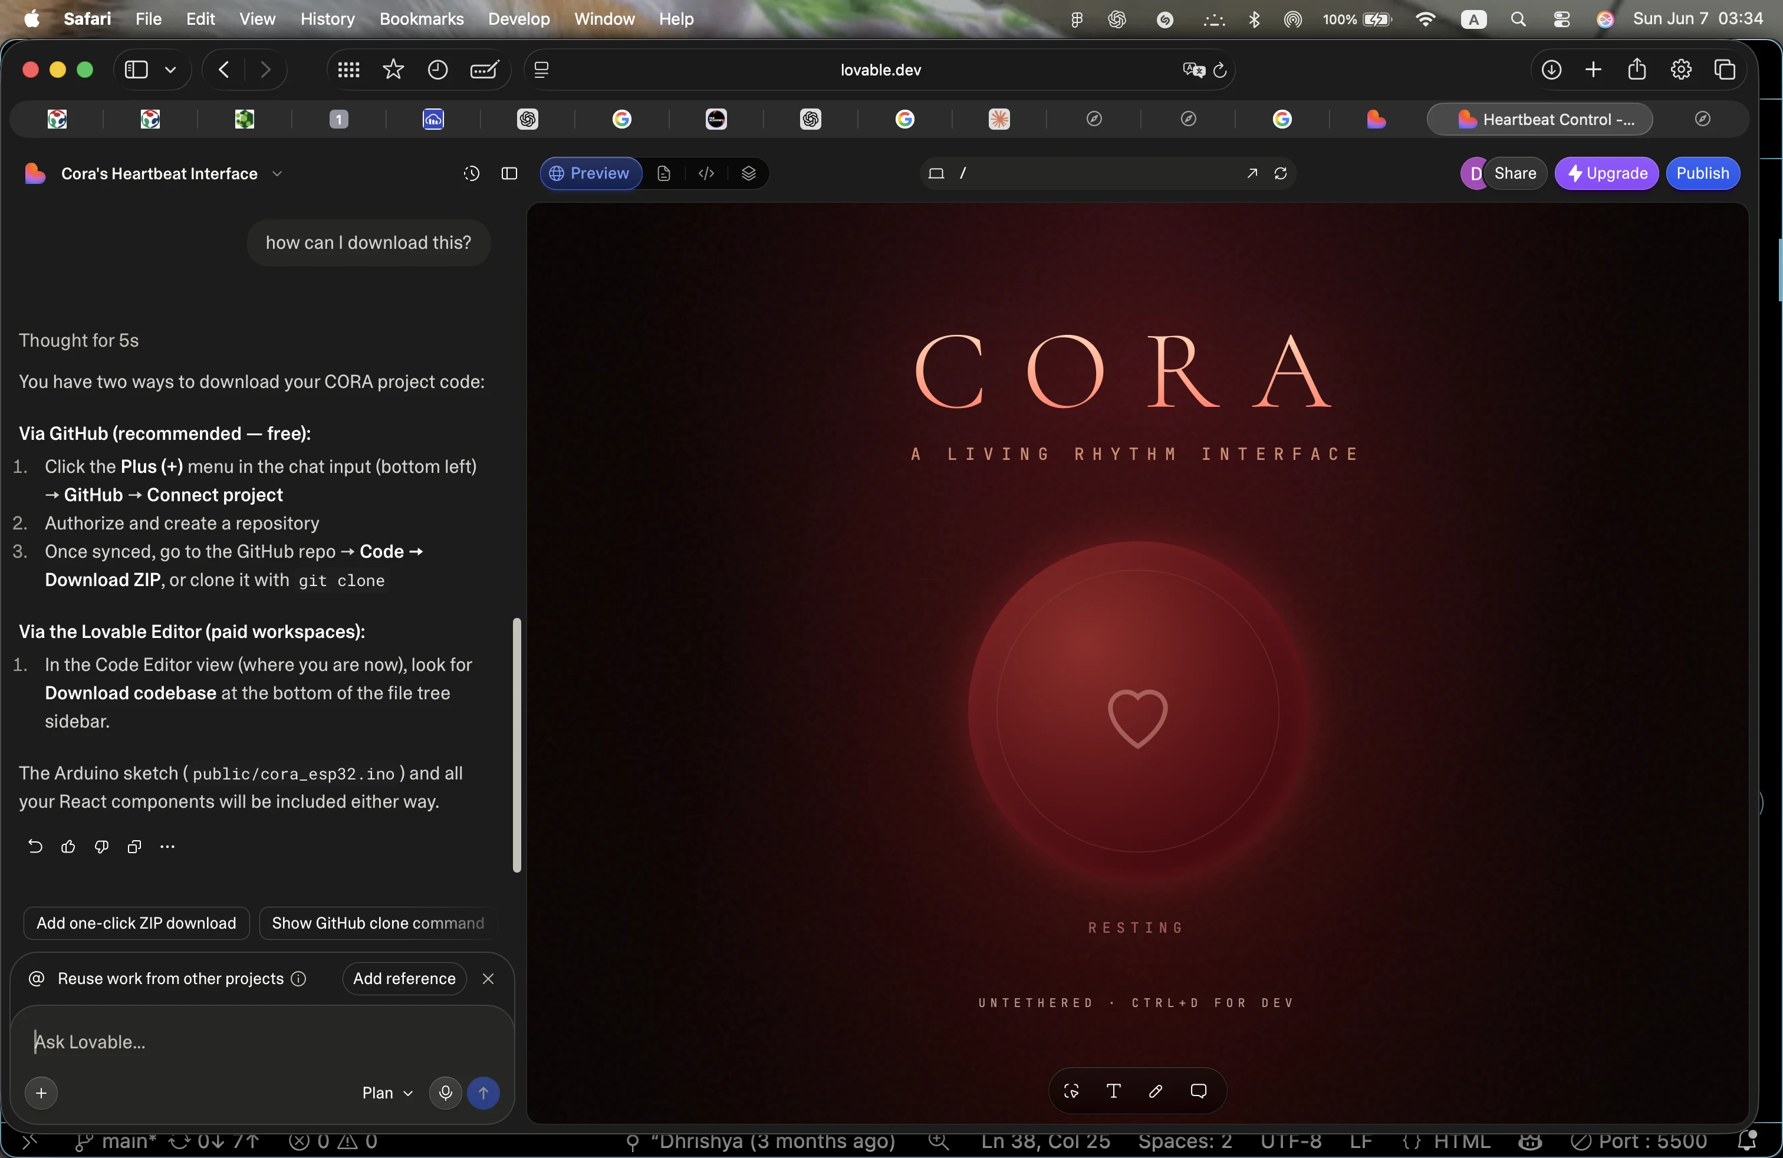Toggle the Lovable chat panel layout icon

coord(509,174)
